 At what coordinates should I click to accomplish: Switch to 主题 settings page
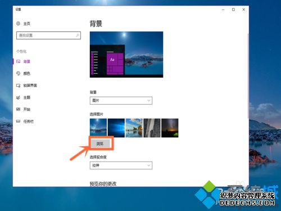(26, 97)
